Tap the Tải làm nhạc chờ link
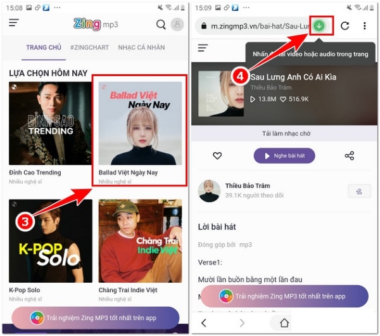Image resolution: width=380 pixels, height=336 pixels. coord(284,134)
